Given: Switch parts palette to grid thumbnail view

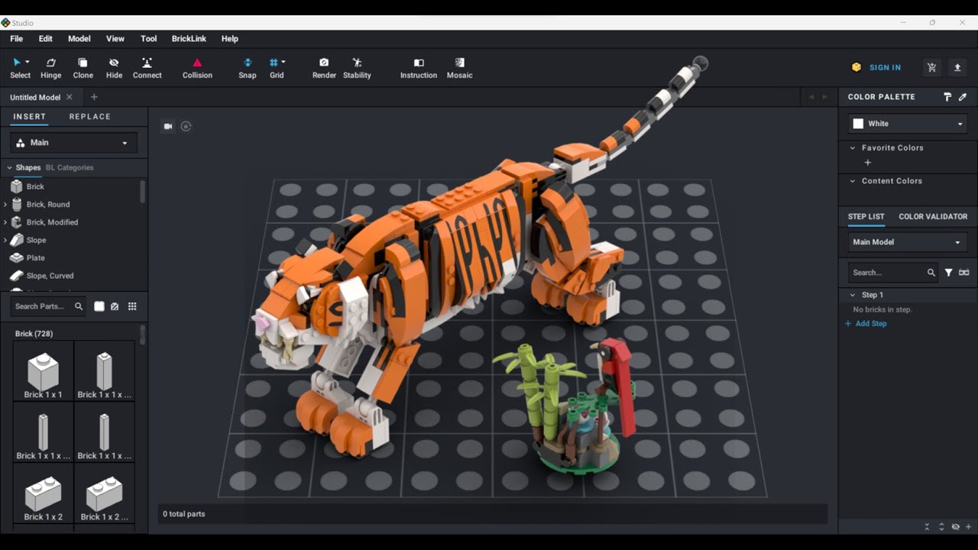Looking at the screenshot, I should [x=132, y=306].
